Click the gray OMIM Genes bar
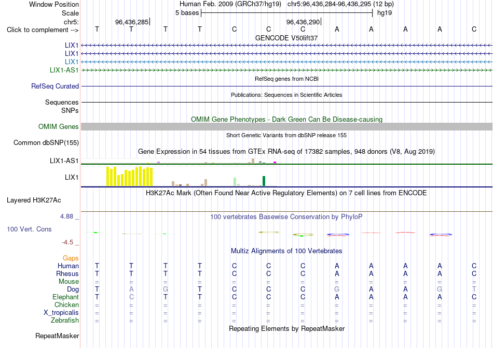493x348 pixels. (286, 126)
